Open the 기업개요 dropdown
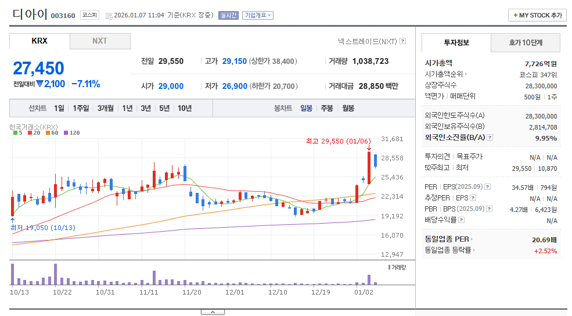 (258, 15)
